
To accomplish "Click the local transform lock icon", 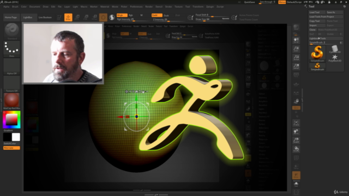I will click(x=296, y=101).
